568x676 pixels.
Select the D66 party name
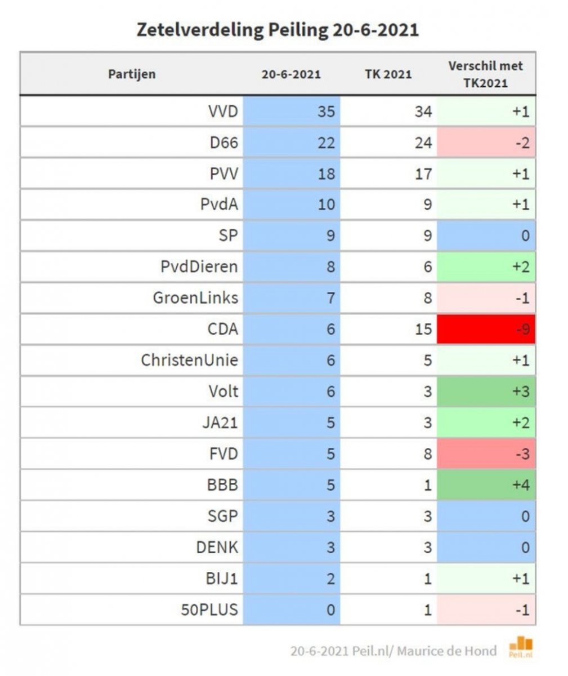pos(223,143)
